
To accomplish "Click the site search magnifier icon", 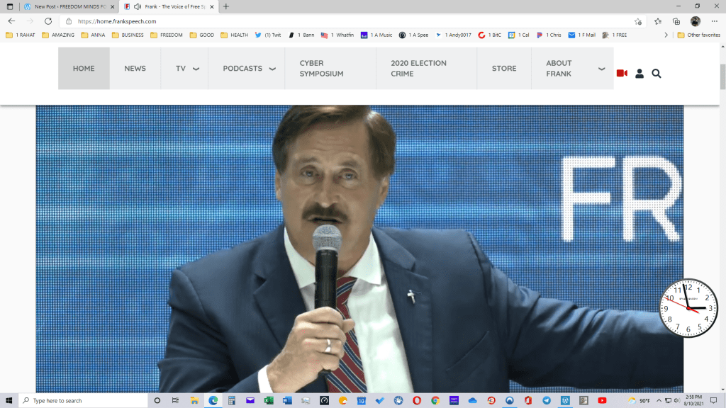I will pos(657,73).
